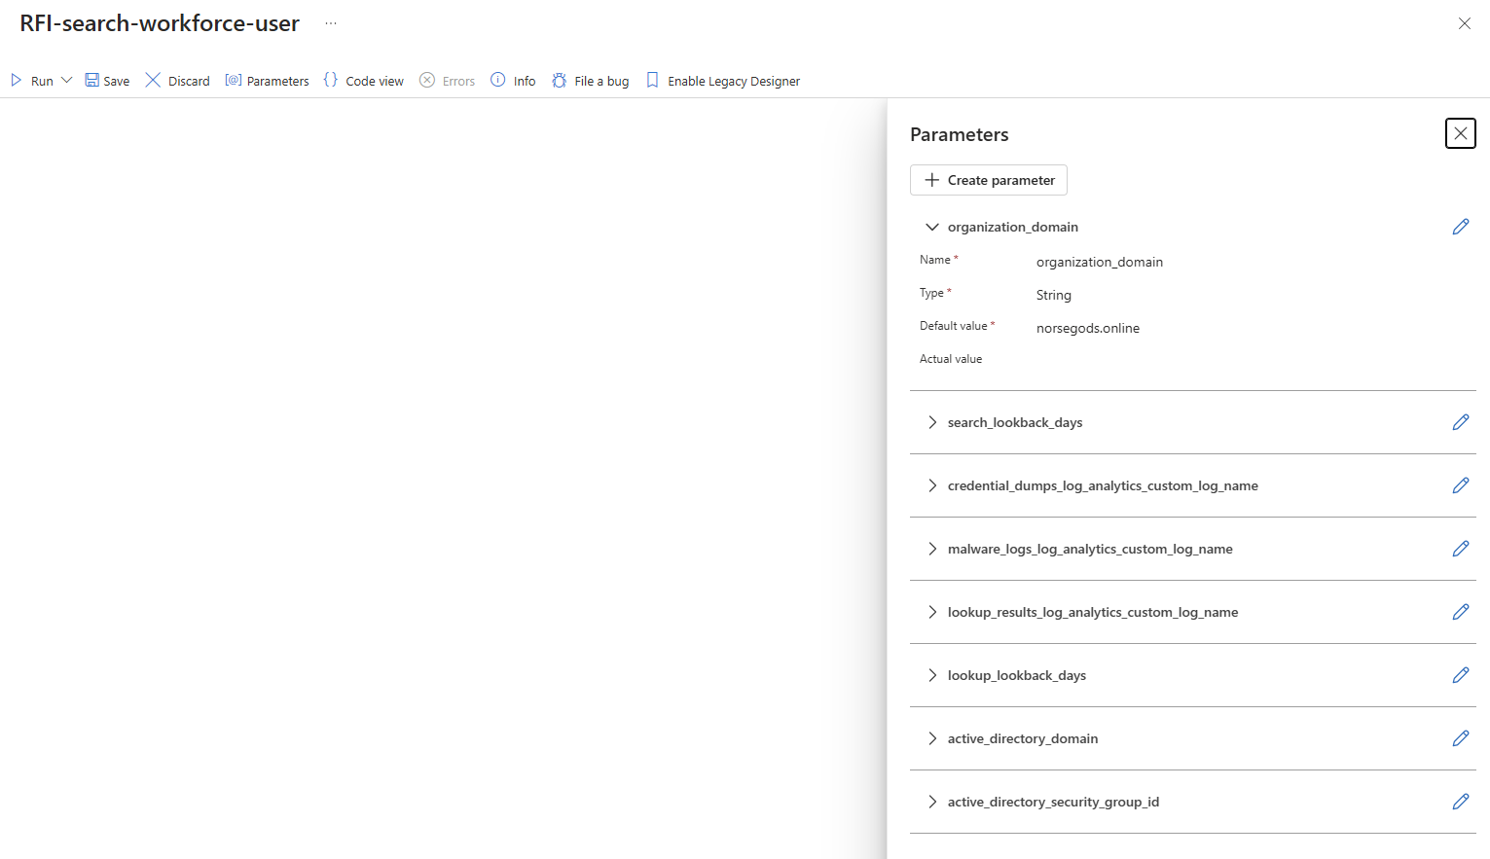The image size is (1490, 859).
Task: Click the Run play icon
Action: 17,81
